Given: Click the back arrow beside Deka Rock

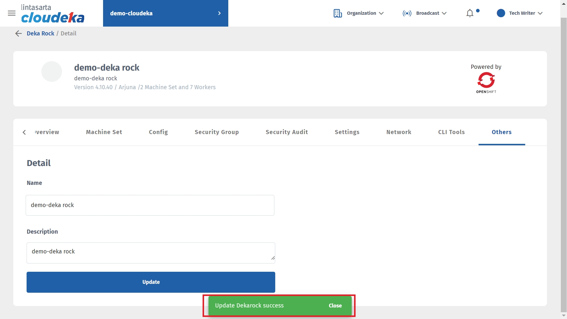Looking at the screenshot, I should [x=18, y=33].
